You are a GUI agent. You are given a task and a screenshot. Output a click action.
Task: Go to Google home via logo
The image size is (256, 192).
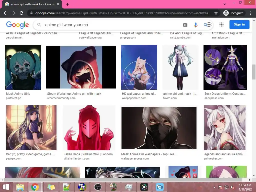(x=17, y=25)
